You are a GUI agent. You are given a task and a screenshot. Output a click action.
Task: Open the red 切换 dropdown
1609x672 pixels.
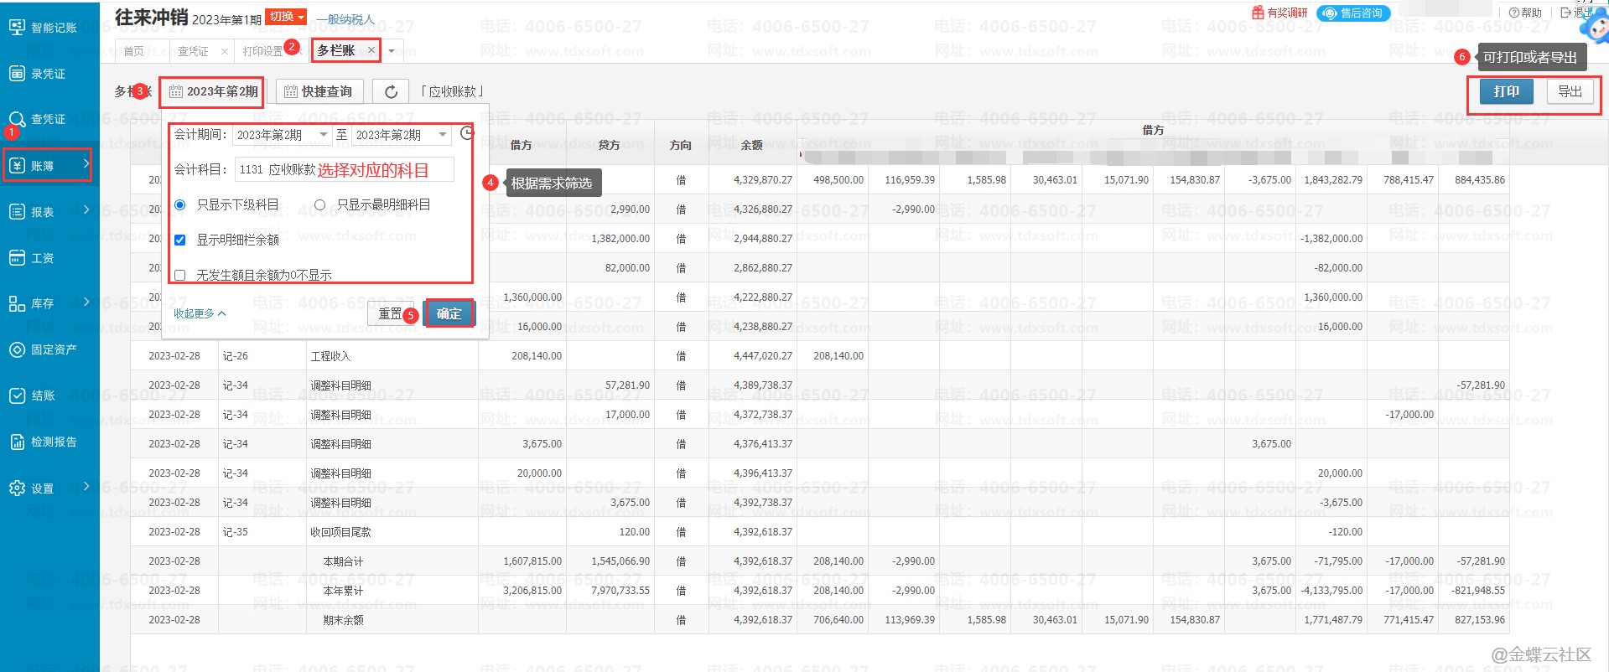[286, 17]
